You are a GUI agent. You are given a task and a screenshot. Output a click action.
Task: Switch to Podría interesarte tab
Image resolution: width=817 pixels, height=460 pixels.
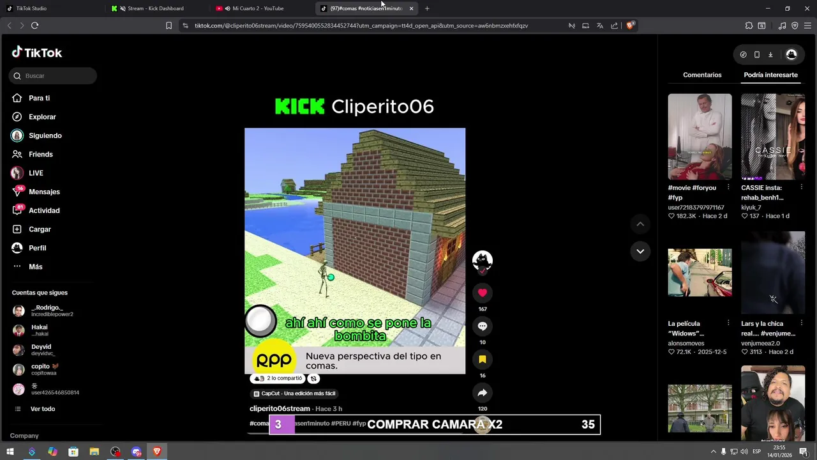770,75
